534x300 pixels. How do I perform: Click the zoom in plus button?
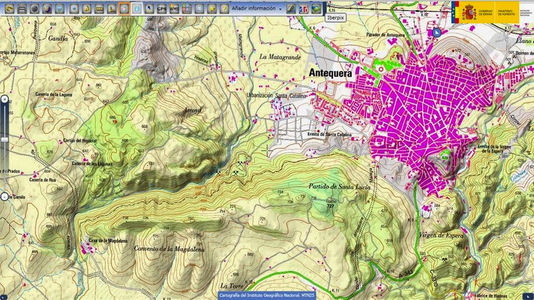(4, 99)
